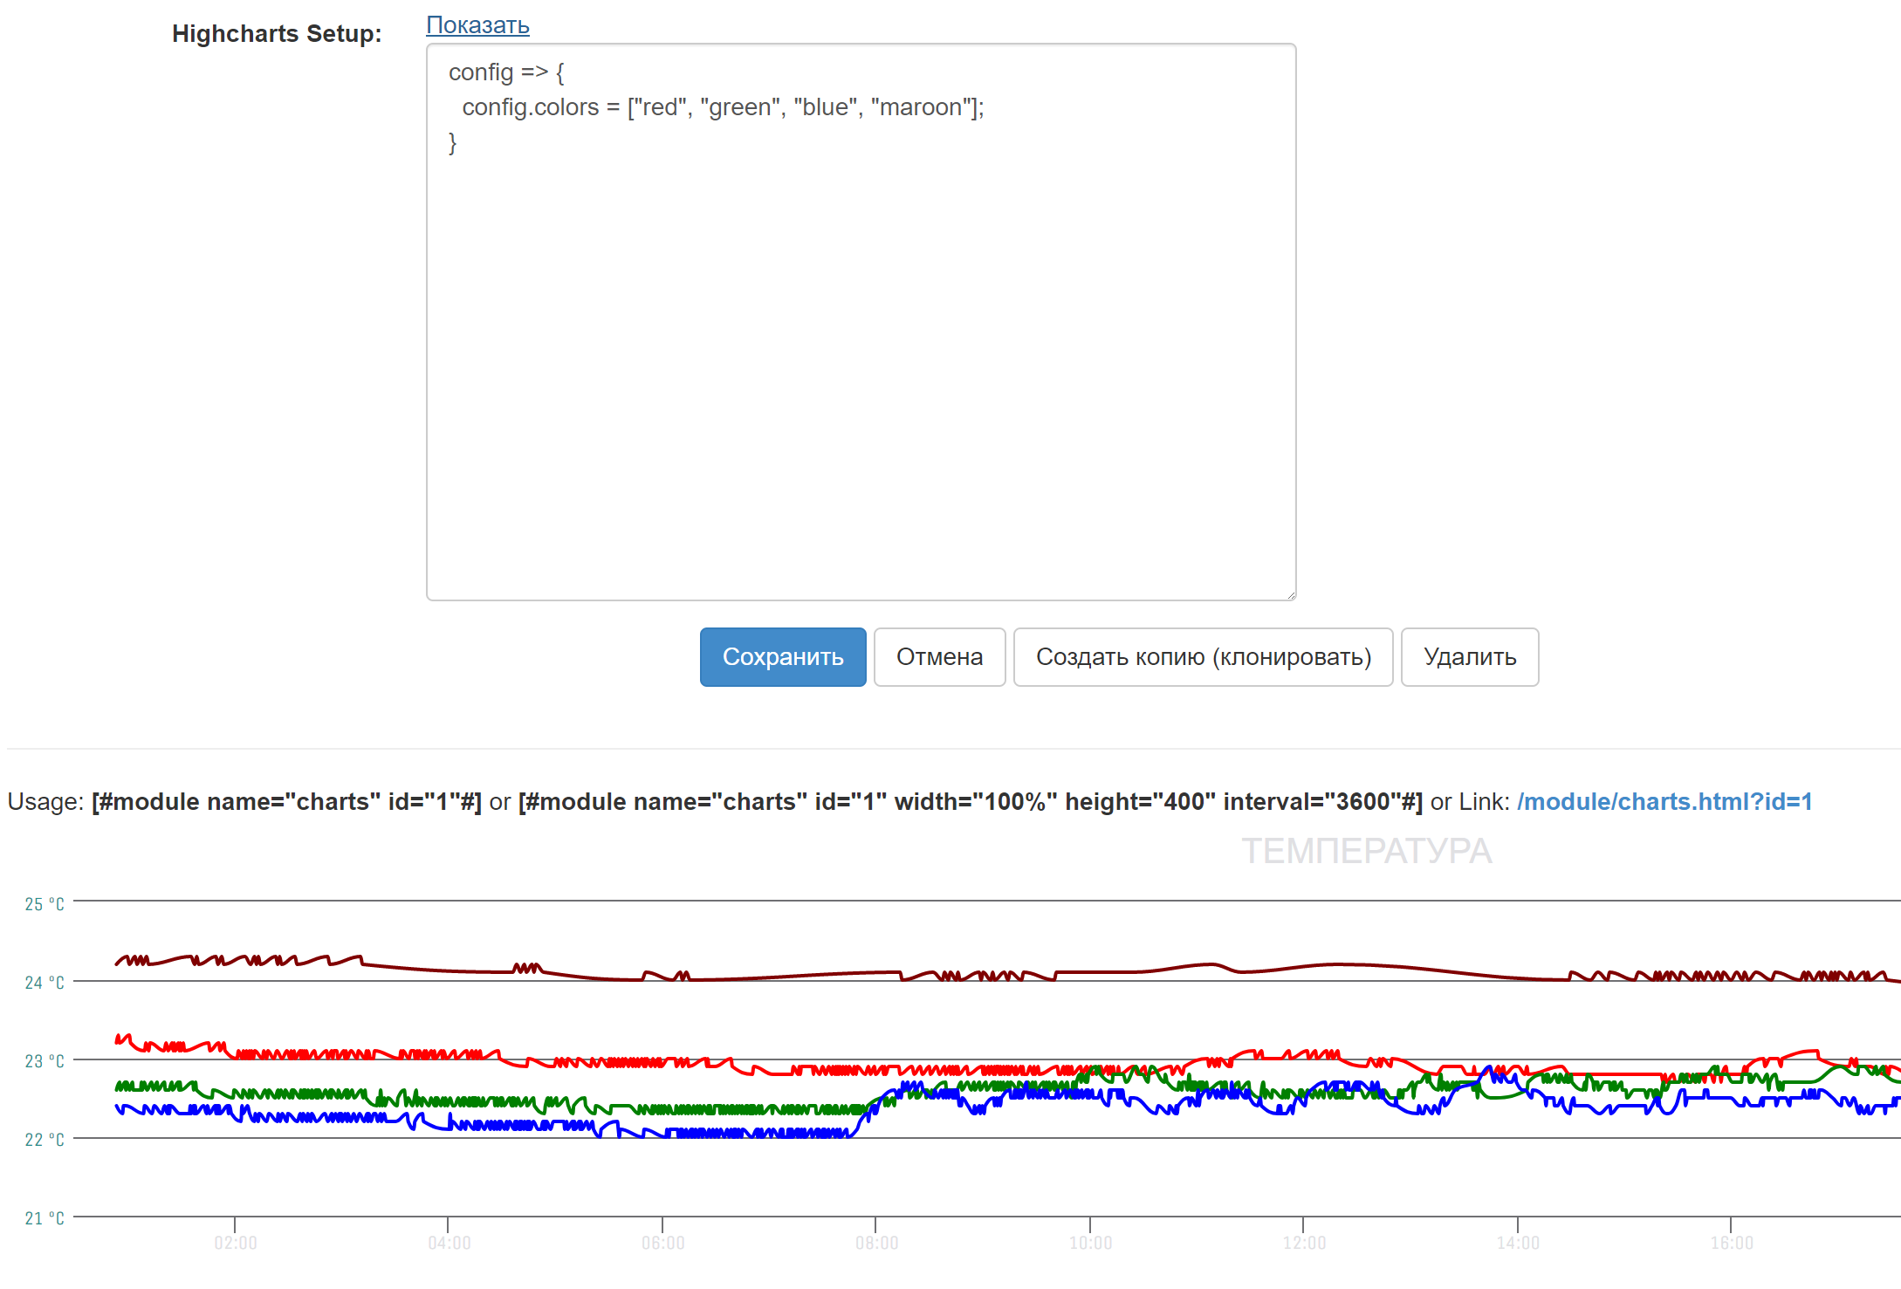The height and width of the screenshot is (1289, 1901).
Task: Click Создать копию (клонировать) button
Action: 1203,657
